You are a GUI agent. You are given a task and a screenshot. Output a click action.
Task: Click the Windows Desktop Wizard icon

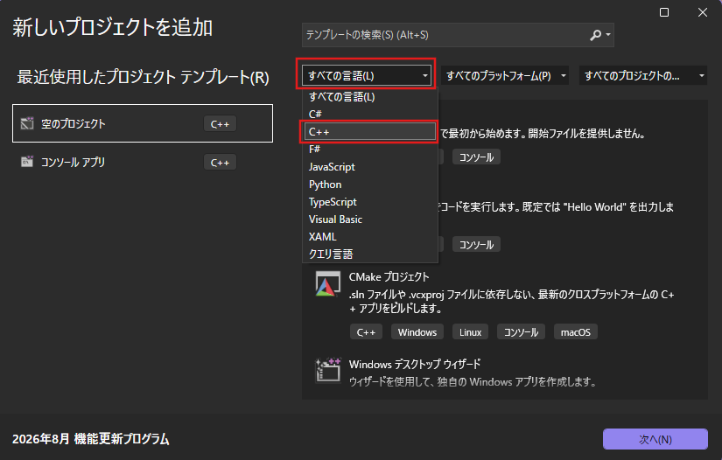tap(327, 370)
